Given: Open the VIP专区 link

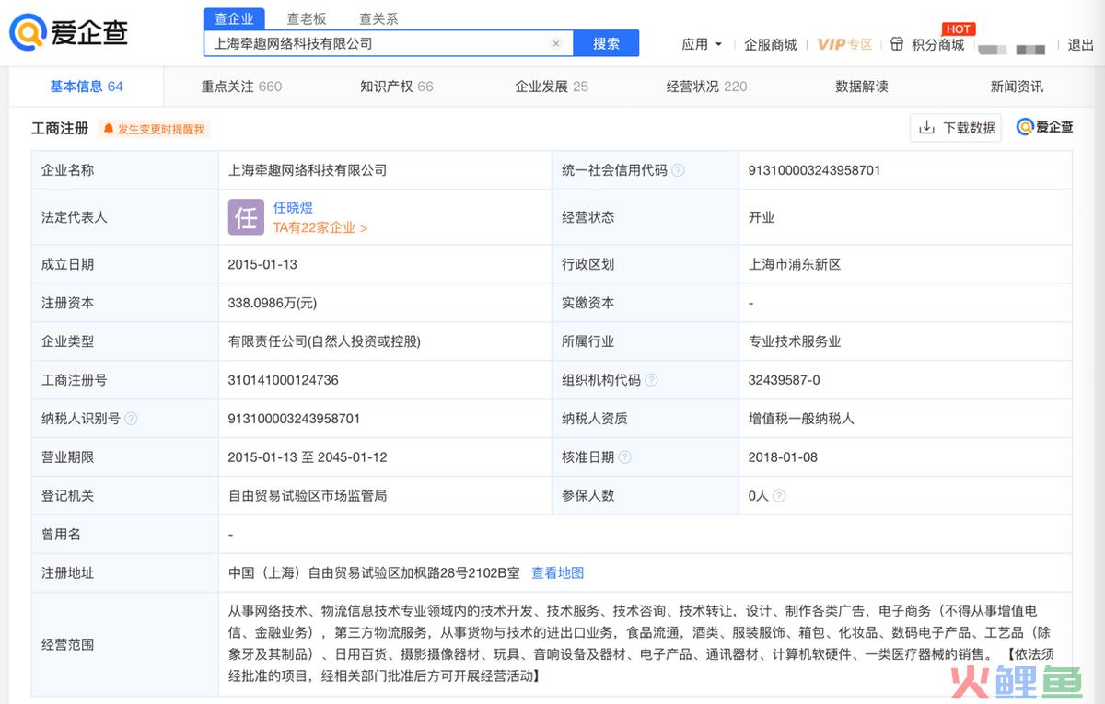Looking at the screenshot, I should pos(844,44).
